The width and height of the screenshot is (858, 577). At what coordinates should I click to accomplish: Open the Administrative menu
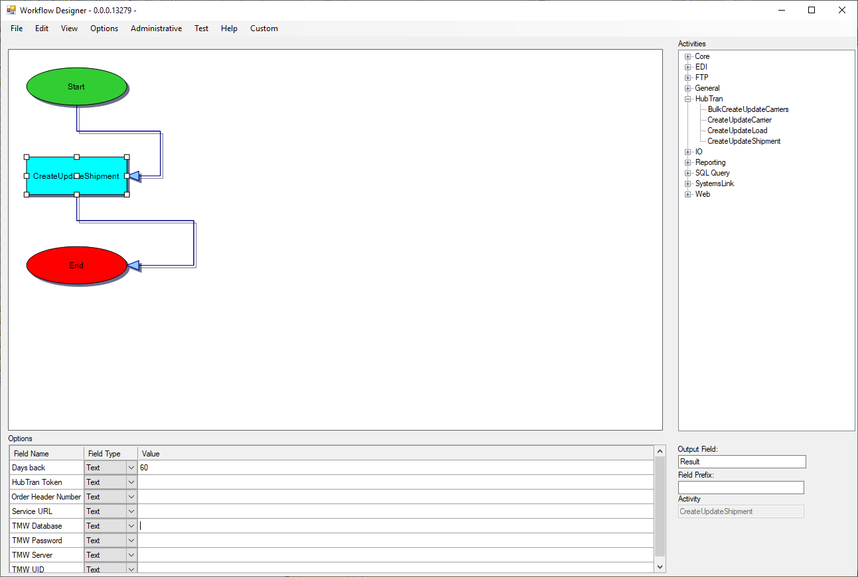[x=156, y=28]
